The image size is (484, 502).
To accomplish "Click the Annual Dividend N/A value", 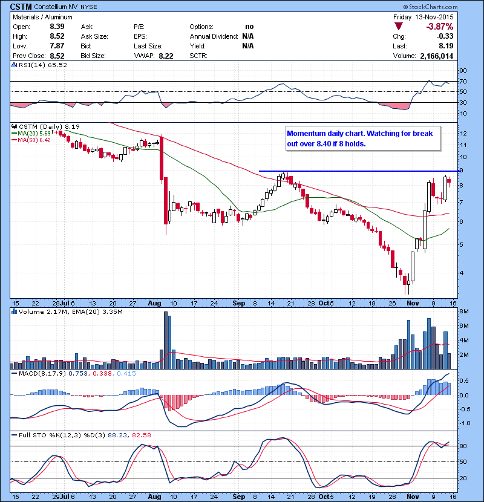I will point(248,36).
